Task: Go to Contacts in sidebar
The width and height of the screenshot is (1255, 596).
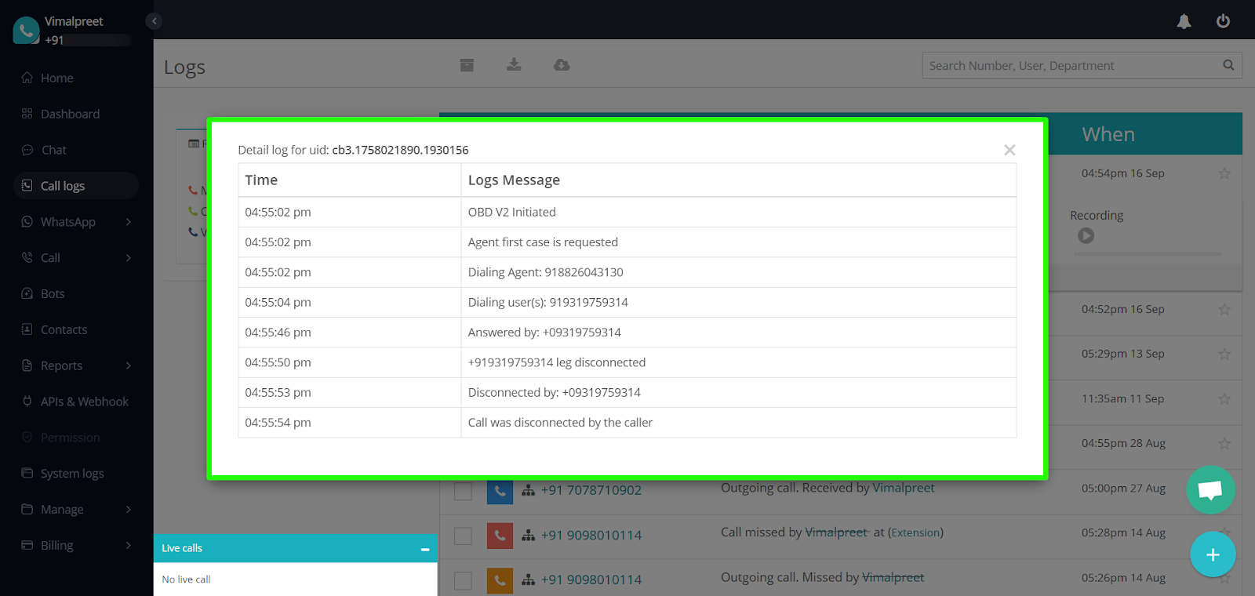Action: coord(64,329)
